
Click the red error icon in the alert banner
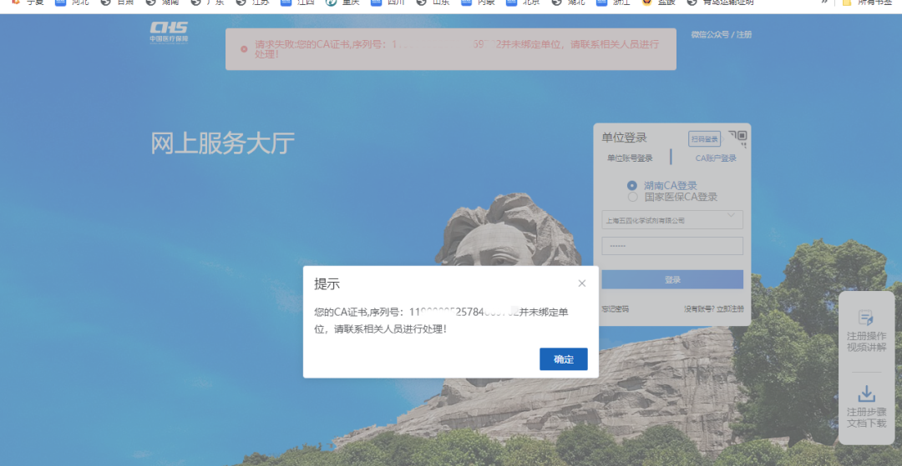pos(244,49)
